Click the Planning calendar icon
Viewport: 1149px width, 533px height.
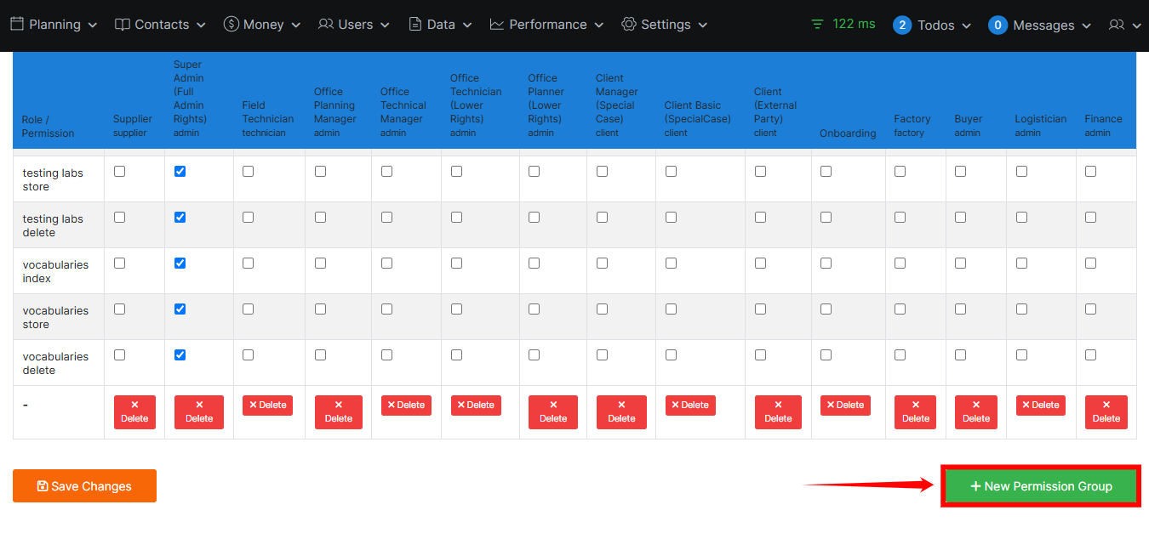click(x=17, y=25)
